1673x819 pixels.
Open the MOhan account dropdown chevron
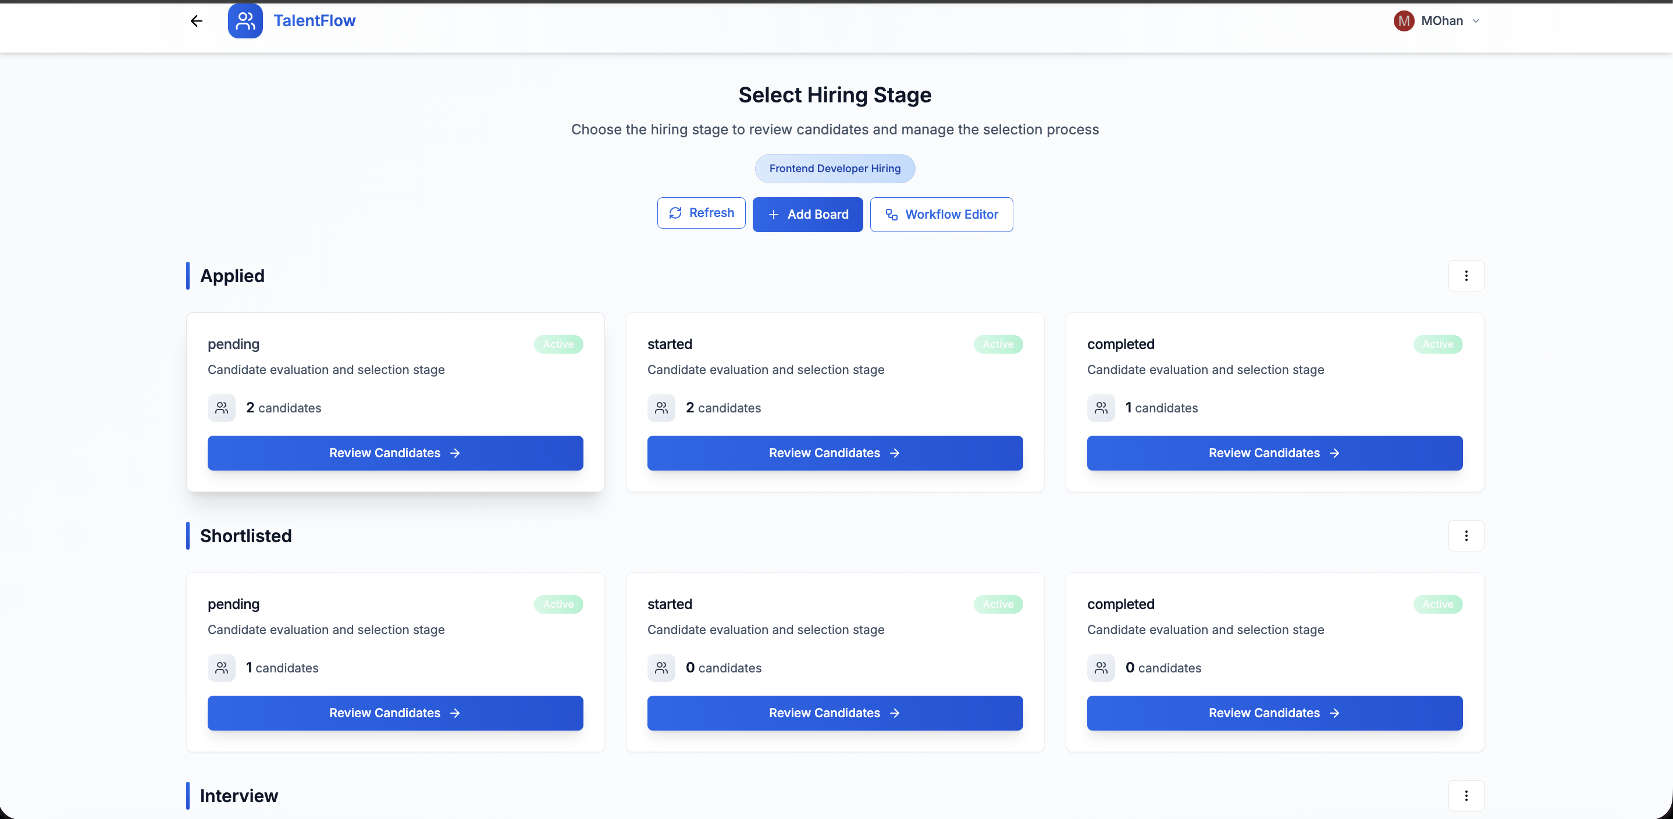[1477, 21]
